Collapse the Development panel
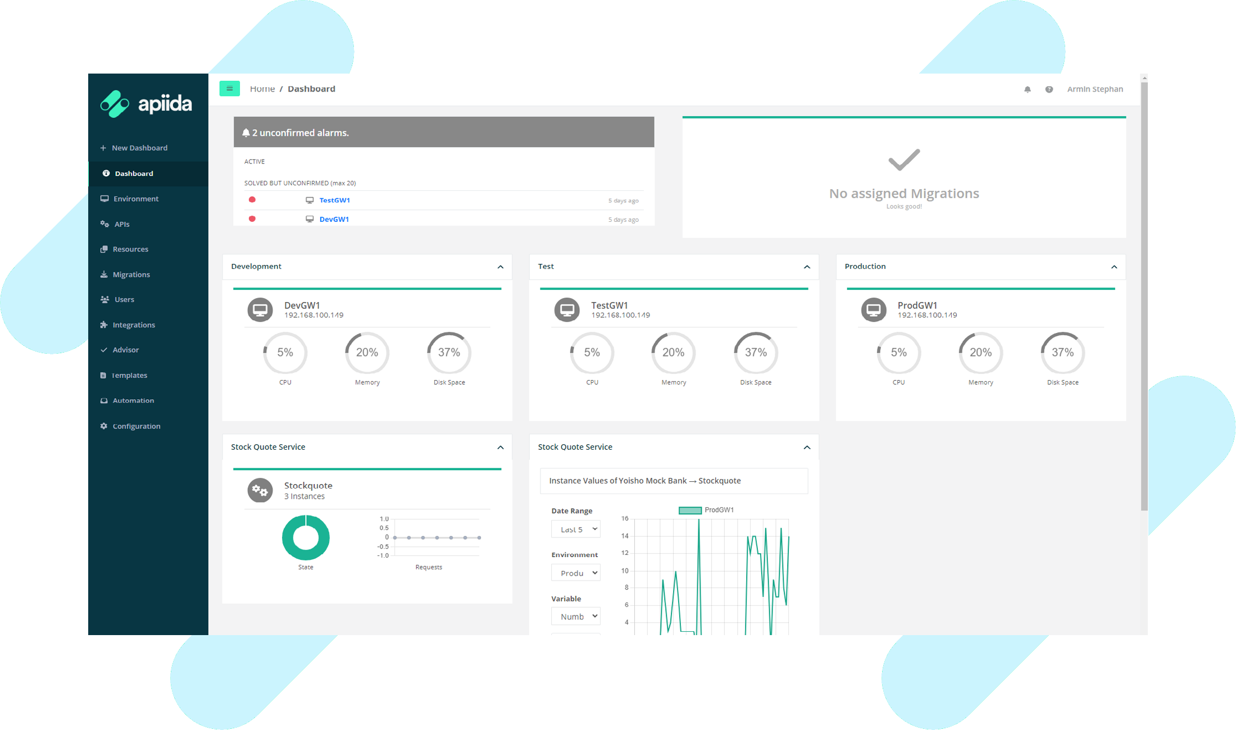 [x=500, y=267]
